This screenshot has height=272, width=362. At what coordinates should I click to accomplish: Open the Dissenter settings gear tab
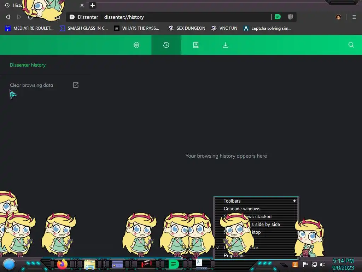tap(136, 45)
